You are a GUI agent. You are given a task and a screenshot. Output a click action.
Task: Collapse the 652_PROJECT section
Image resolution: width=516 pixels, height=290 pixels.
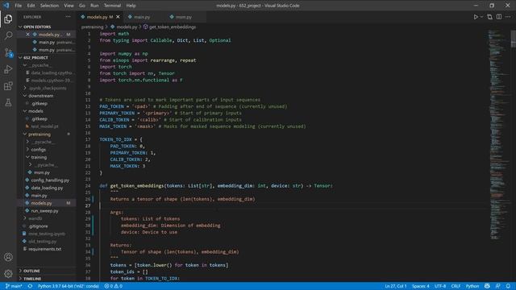35,57
